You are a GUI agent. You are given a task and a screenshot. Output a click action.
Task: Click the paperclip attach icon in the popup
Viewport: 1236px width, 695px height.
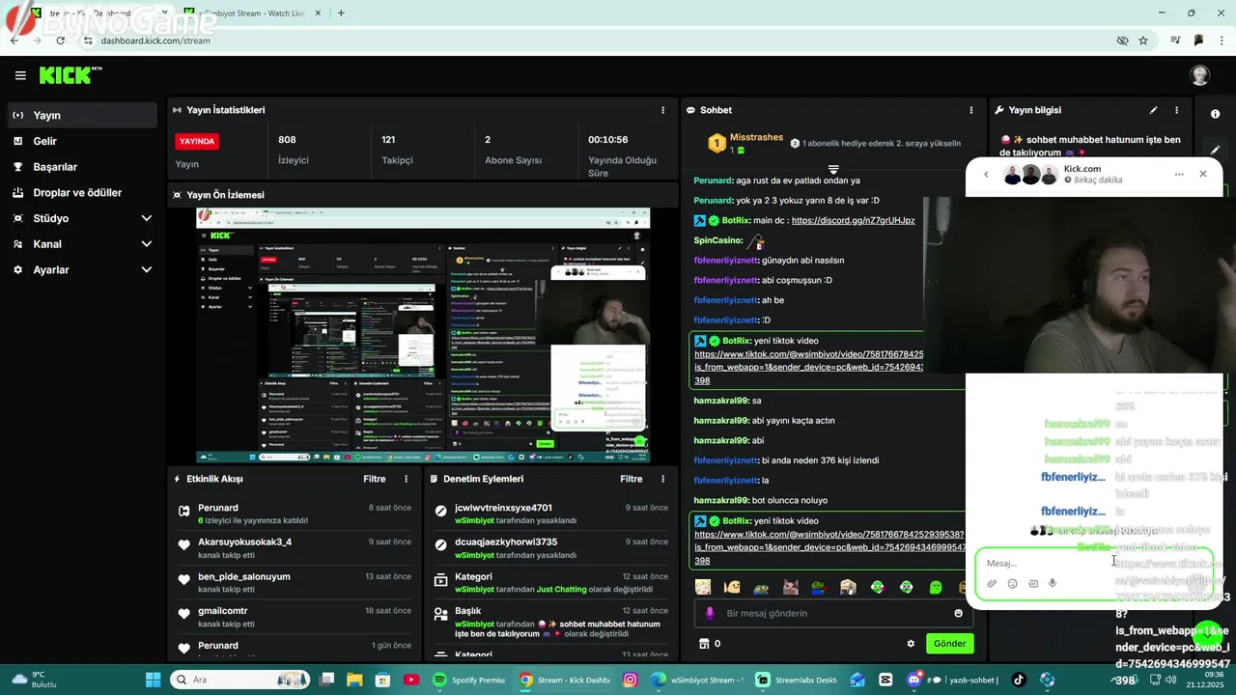(x=992, y=584)
